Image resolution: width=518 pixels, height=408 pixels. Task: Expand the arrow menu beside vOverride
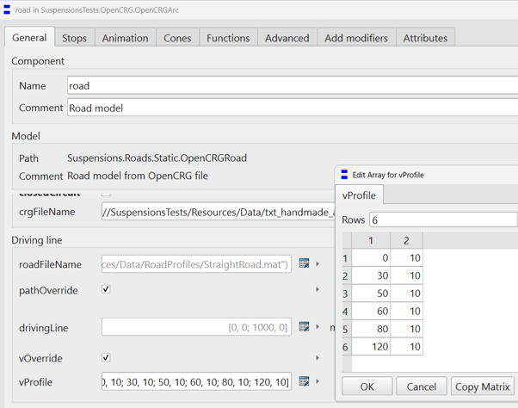(318, 358)
